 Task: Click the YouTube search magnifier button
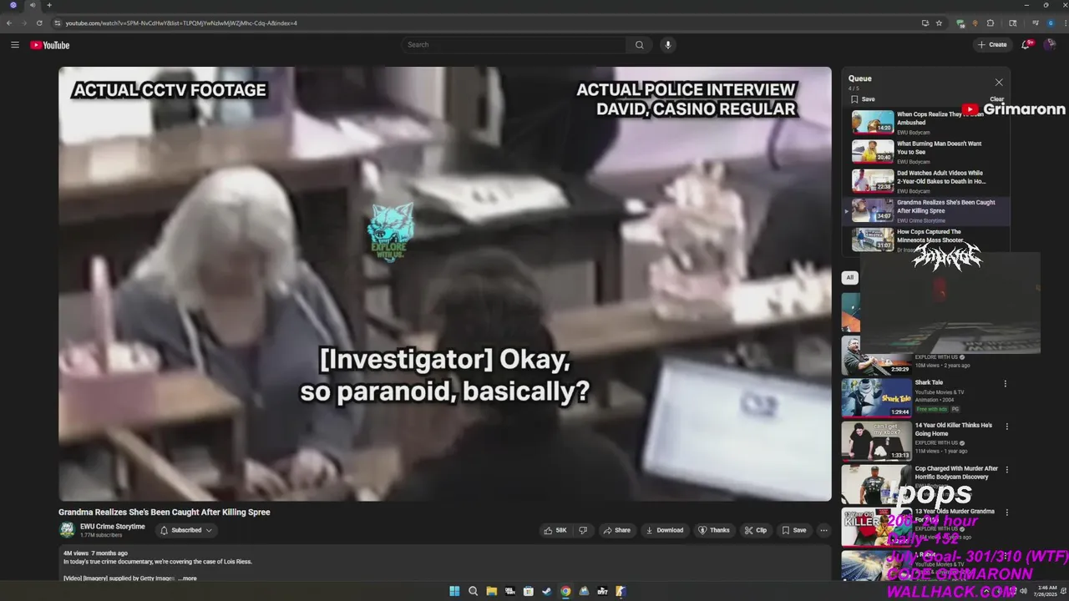click(639, 45)
